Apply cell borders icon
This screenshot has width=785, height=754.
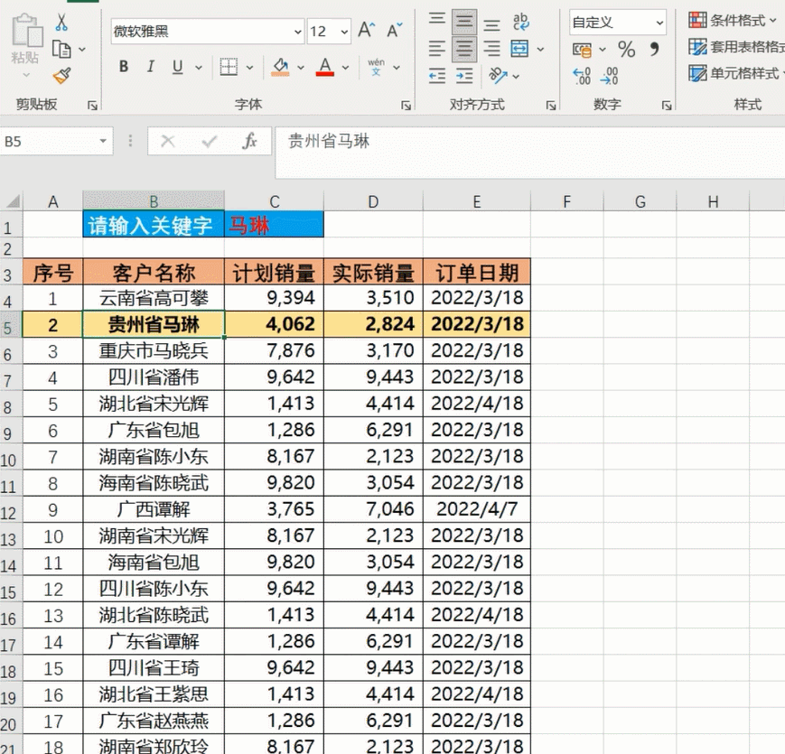[x=229, y=67]
